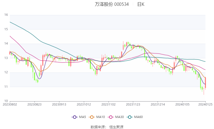The image size is (214, 129).
Task: Click the last red candlestick on chart
Action: click(205, 83)
